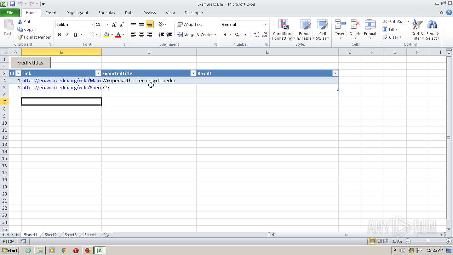Toggle Wrap Text on
Viewport: 453px width, 255px height.
coord(190,24)
